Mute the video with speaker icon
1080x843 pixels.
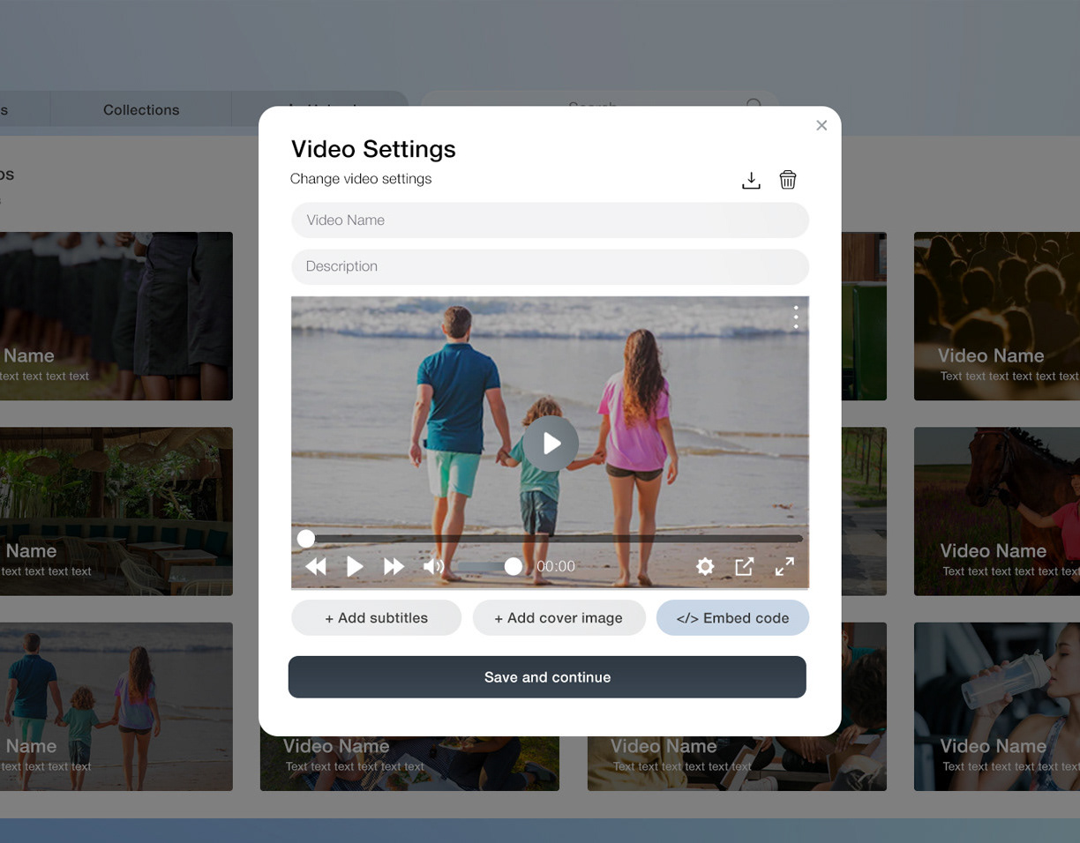coord(434,567)
